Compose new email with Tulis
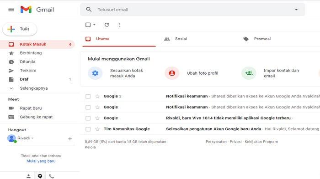The width and height of the screenshot is (320, 179). [x=20, y=29]
